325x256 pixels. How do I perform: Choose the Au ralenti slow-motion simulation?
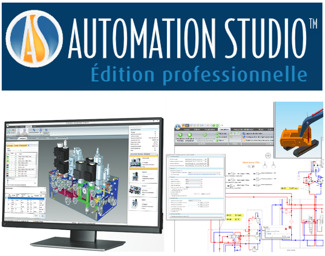coord(222,137)
